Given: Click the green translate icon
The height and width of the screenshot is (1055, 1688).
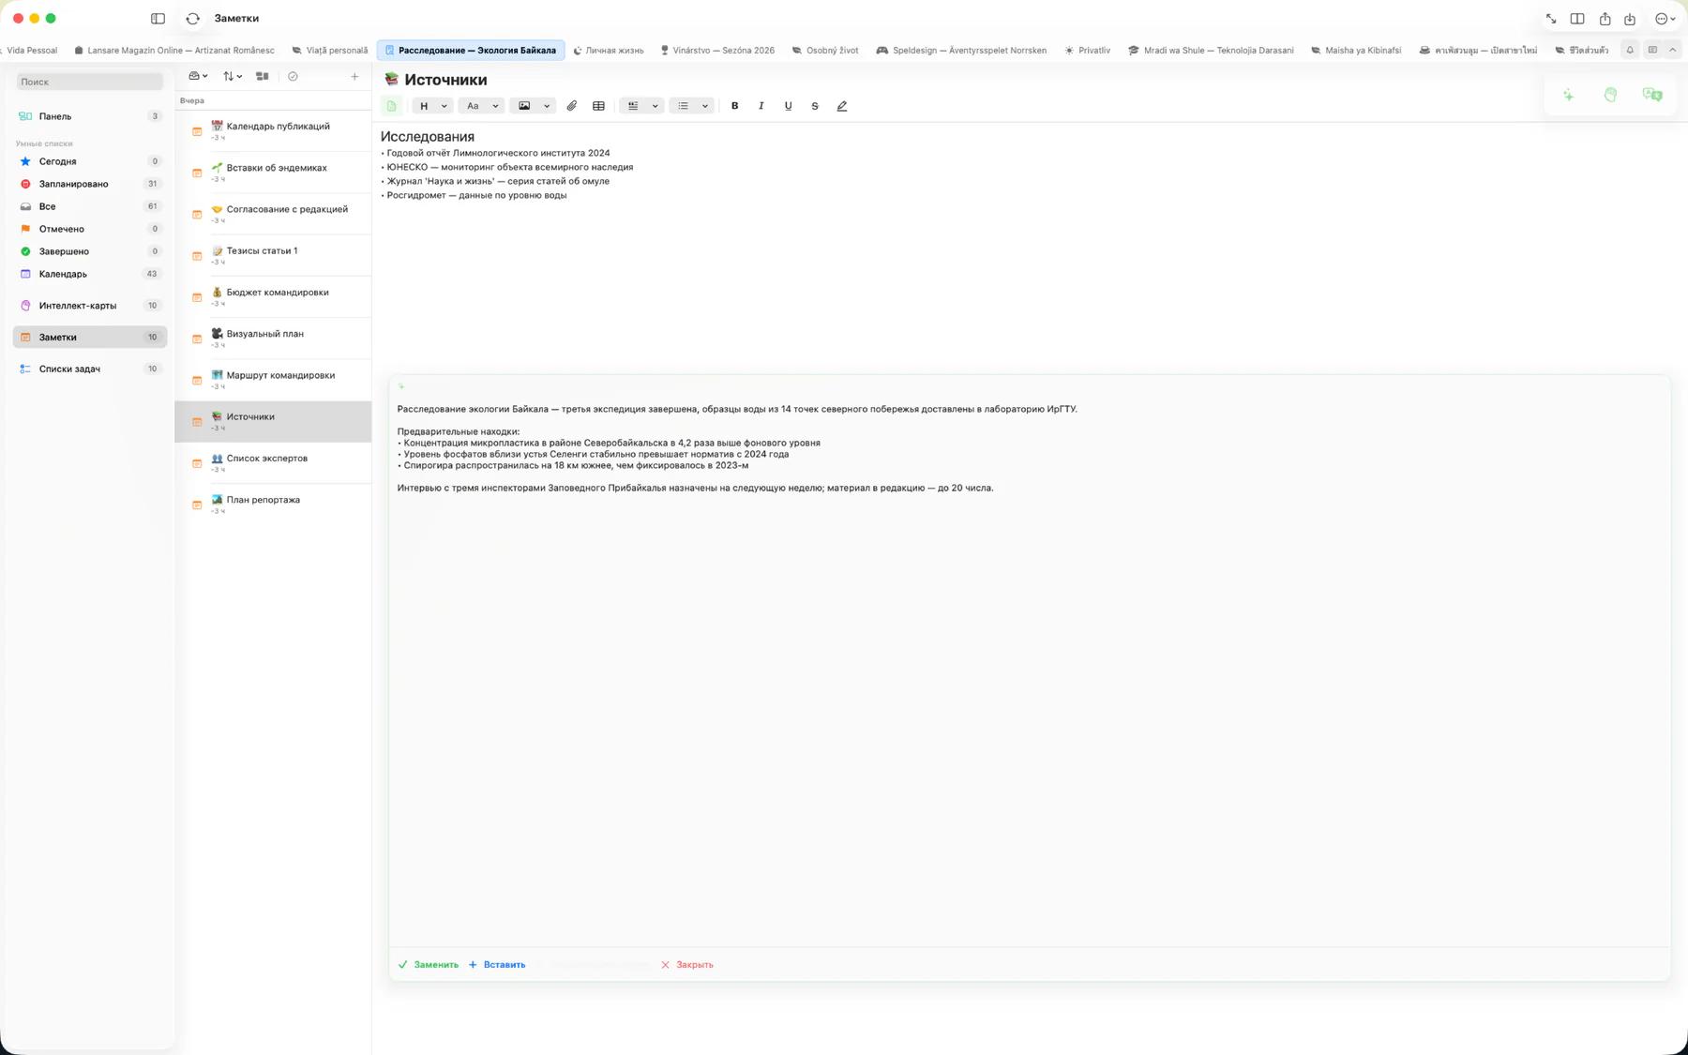Looking at the screenshot, I should click(1652, 95).
